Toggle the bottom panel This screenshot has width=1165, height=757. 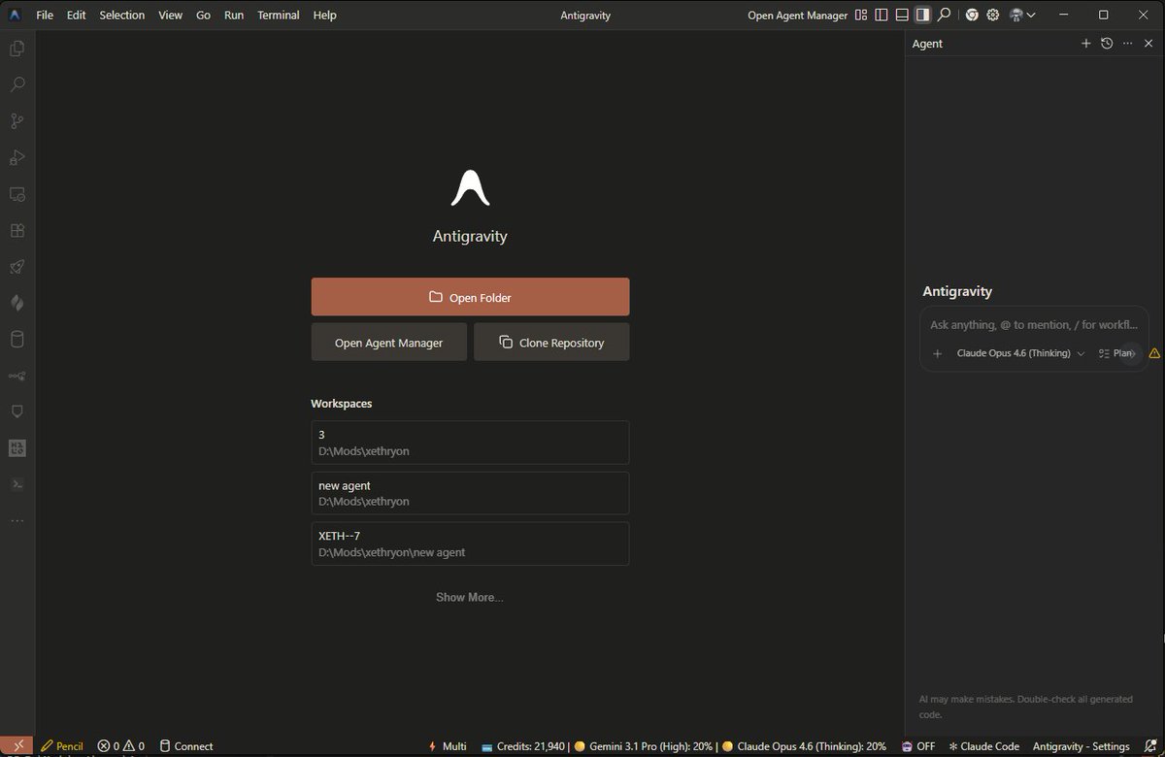902,15
